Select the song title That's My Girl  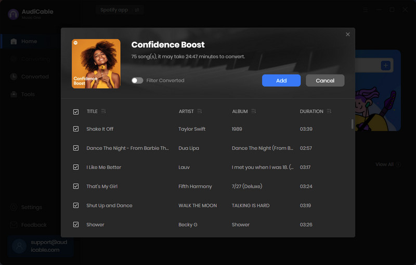(x=102, y=187)
